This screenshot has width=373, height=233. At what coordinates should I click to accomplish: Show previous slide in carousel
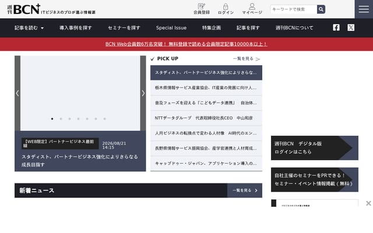pos(17,93)
